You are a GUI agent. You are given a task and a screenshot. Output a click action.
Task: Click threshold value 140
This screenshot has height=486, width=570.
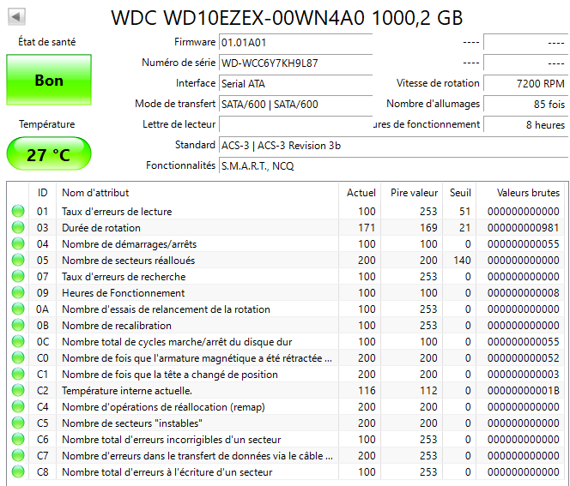coord(462,261)
